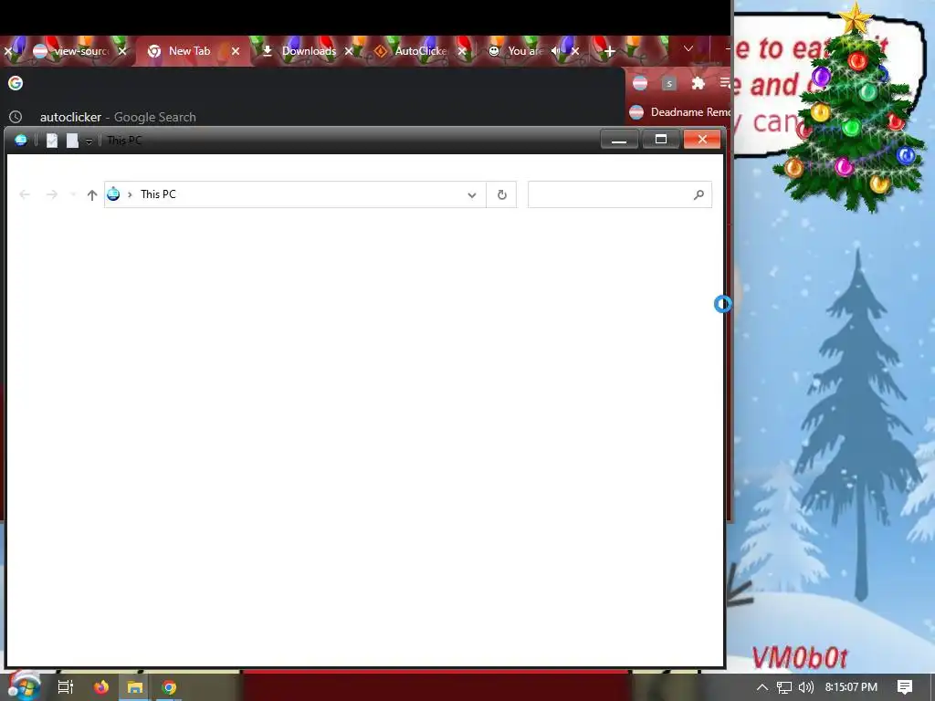Switch to Chrome from the taskbar
Screen dimensions: 935x701
click(x=169, y=687)
